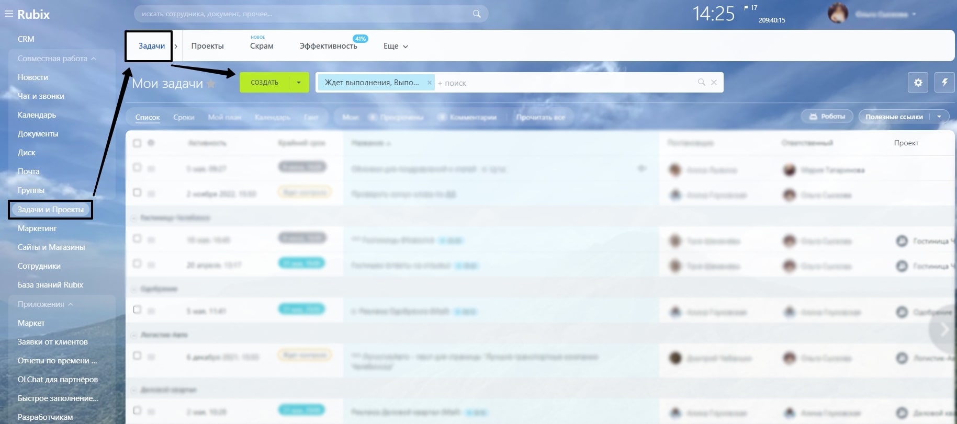Open the 'Эффективность' tab

point(328,46)
